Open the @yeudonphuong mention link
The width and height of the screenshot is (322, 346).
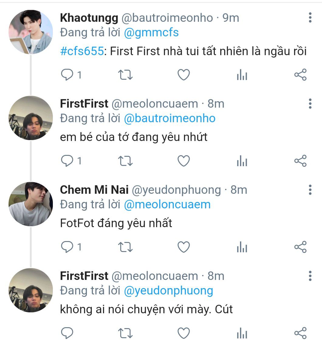tap(169, 291)
